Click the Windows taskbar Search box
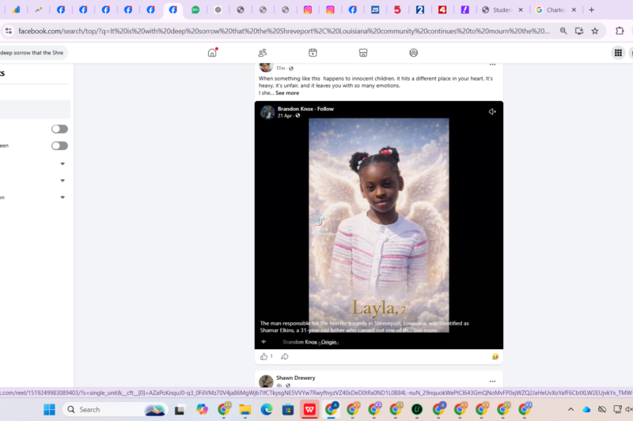 [x=115, y=409]
